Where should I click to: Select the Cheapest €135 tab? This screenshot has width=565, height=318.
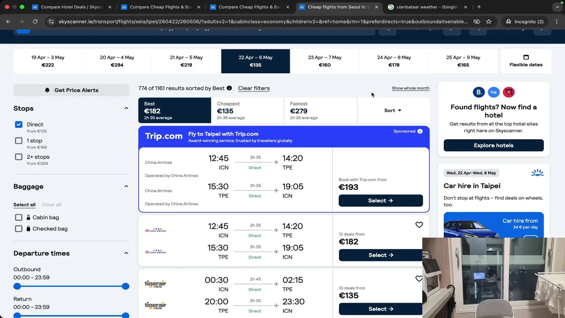(248, 110)
